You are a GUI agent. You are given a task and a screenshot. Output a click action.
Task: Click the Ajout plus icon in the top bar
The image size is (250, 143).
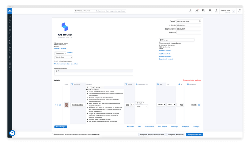(190, 10)
